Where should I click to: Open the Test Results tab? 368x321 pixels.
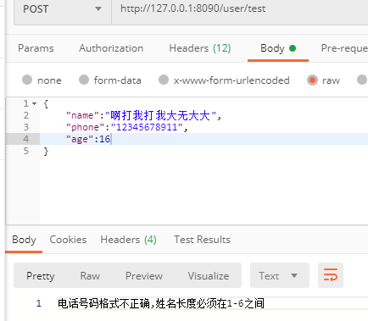click(x=202, y=240)
